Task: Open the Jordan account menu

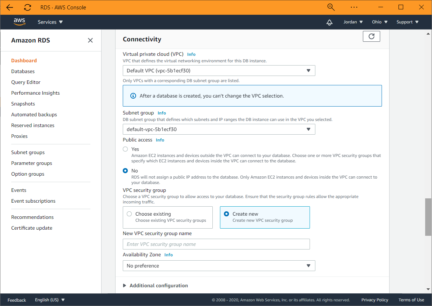Action: coord(353,22)
